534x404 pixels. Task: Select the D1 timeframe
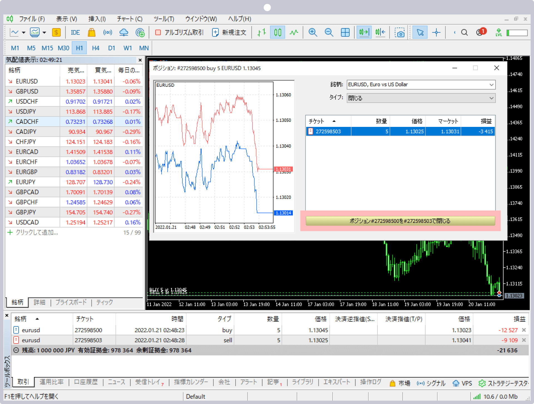112,48
